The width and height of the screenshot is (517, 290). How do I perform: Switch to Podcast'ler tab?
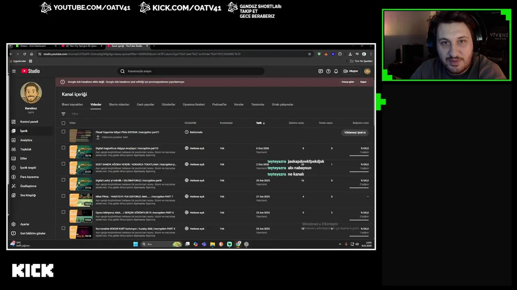(x=220, y=105)
